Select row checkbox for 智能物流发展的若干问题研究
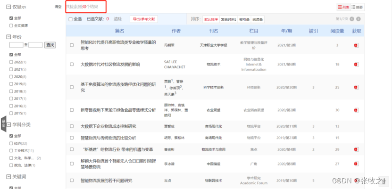 [x=72, y=180]
